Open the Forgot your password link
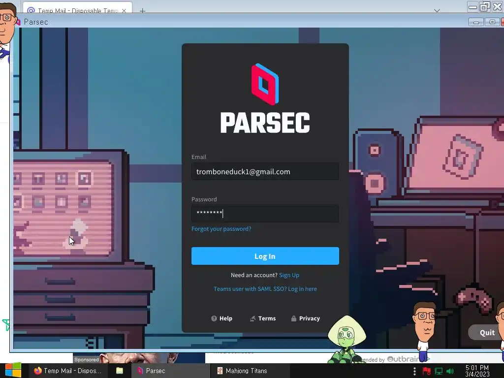 [221, 229]
